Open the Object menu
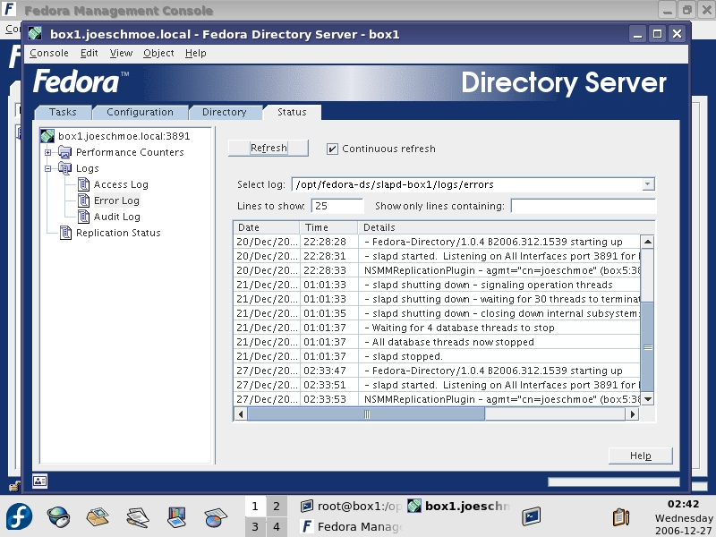This screenshot has height=537, width=716. [x=158, y=53]
